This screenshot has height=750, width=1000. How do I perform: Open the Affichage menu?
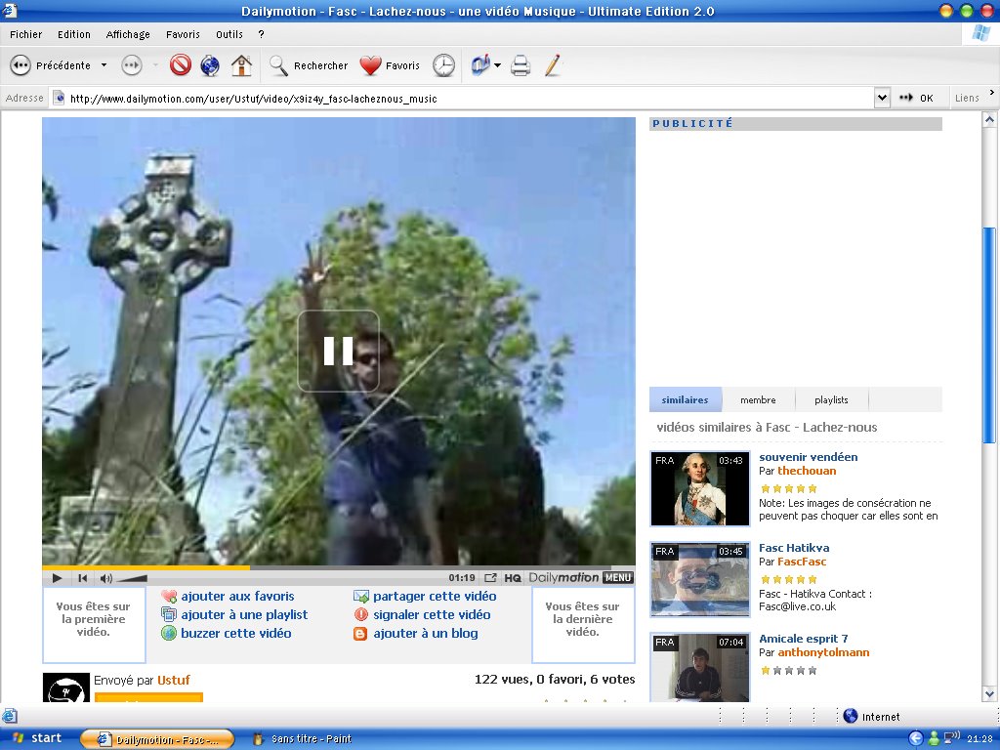[128, 34]
